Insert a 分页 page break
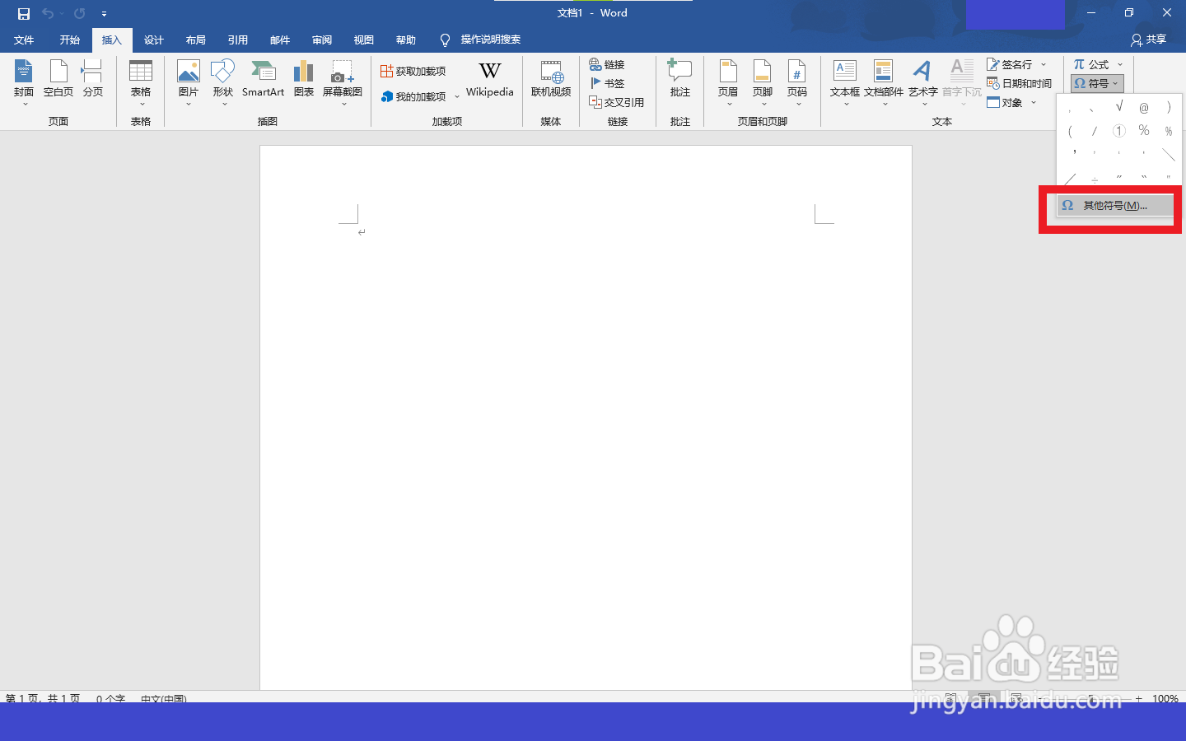The height and width of the screenshot is (741, 1186). tap(93, 79)
